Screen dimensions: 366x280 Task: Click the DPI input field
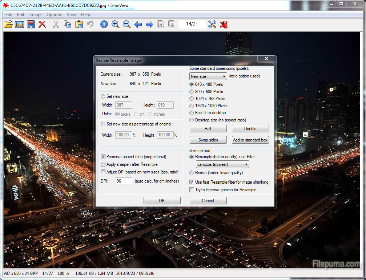point(124,181)
